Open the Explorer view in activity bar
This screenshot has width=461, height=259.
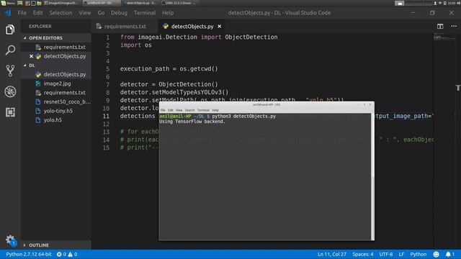click(10, 29)
